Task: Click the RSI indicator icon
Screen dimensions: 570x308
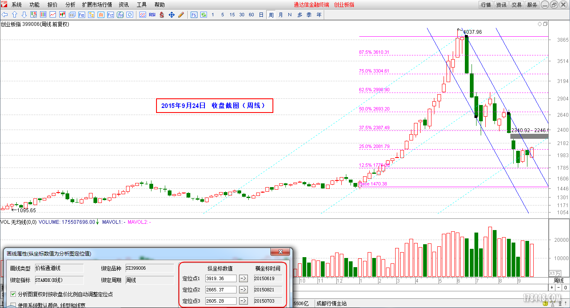Action: tap(152, 15)
